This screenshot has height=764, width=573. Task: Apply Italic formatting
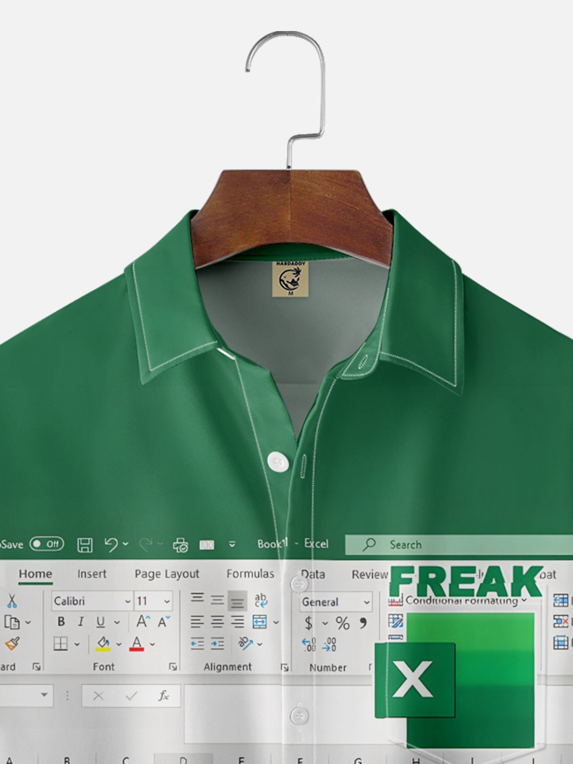coord(81,622)
